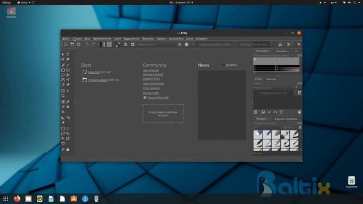The image size is (363, 204).
Task: Open the Фильтры menu
Action: tap(148, 39)
